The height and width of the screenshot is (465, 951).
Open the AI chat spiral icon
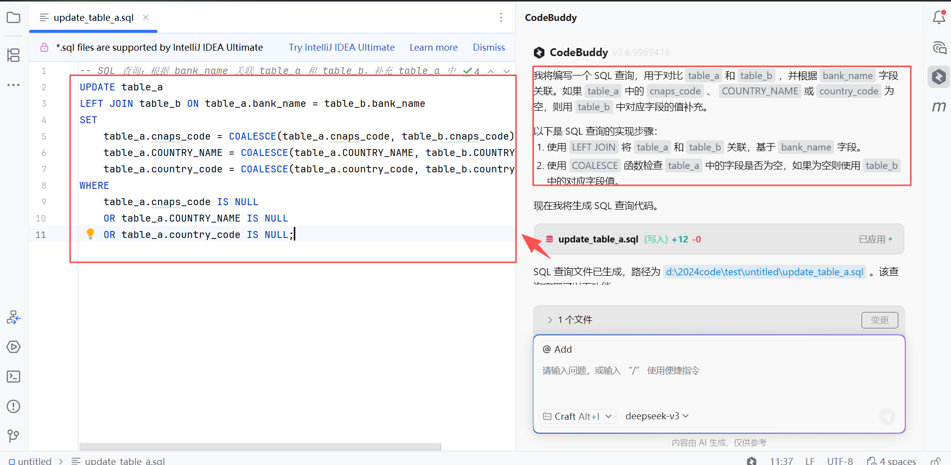939,48
